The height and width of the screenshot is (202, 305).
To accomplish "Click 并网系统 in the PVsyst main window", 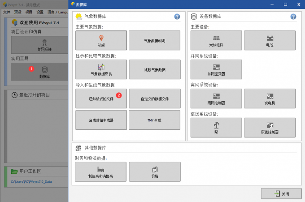I will (39, 45).
